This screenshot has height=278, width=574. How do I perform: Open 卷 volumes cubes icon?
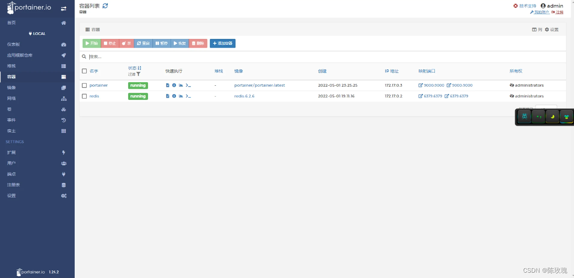tap(64, 110)
